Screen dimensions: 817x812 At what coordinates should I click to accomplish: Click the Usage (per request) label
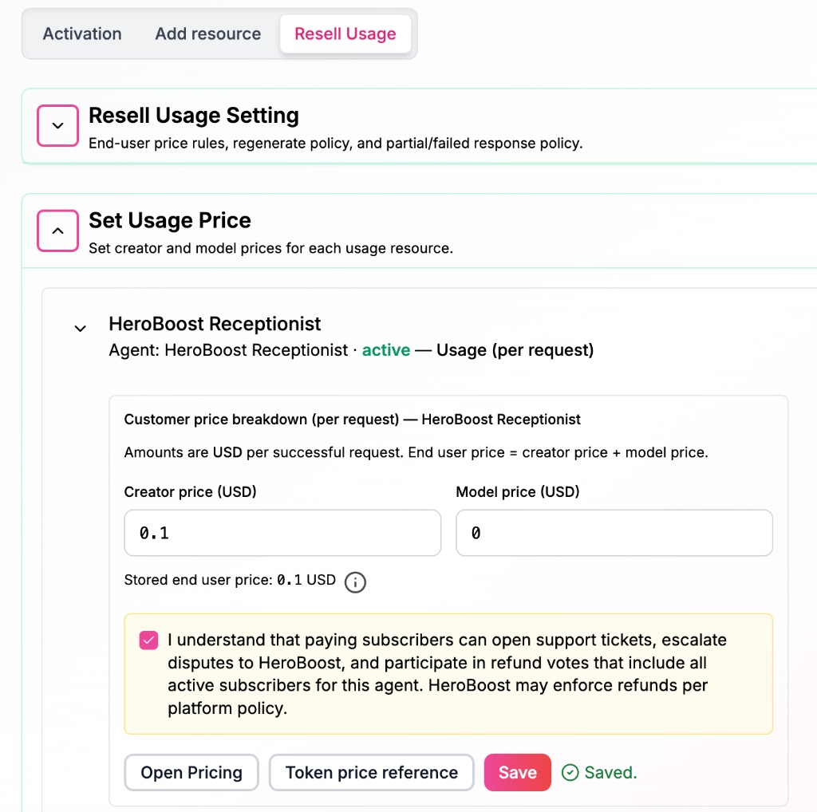tap(515, 350)
